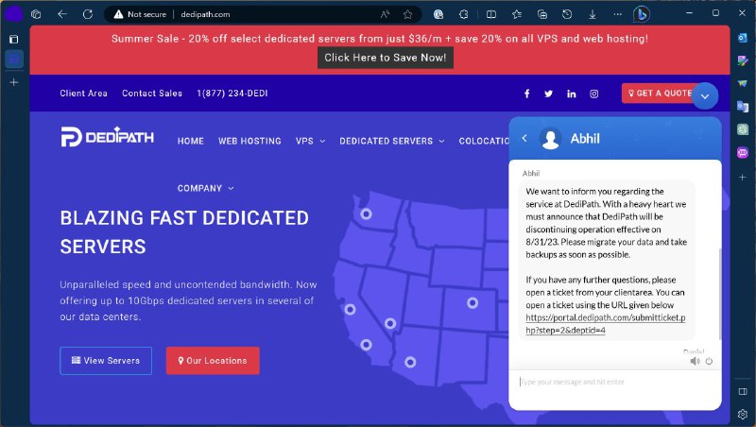Add sidebar app with plus icon on right
Image resolution: width=756 pixels, height=427 pixels.
743,178
